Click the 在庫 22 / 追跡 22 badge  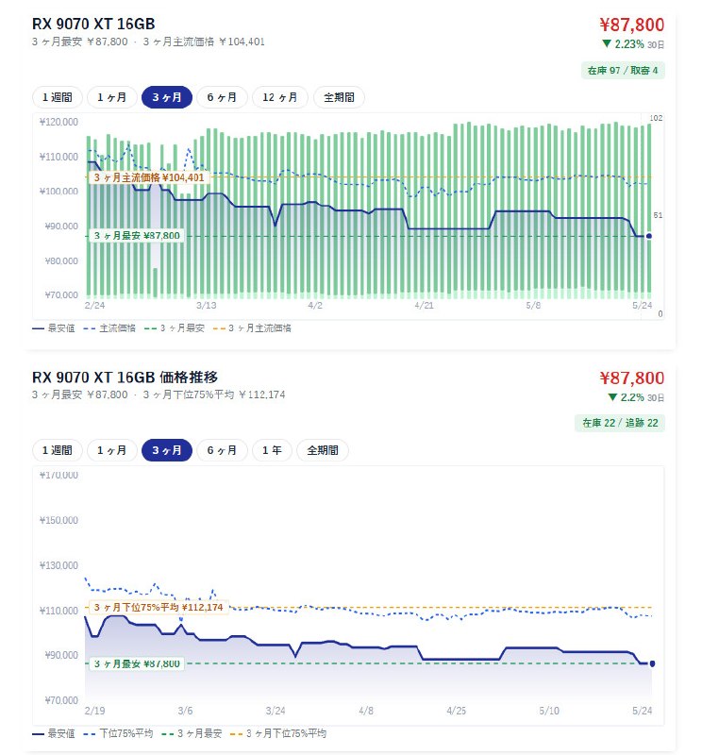pyautogui.click(x=620, y=423)
